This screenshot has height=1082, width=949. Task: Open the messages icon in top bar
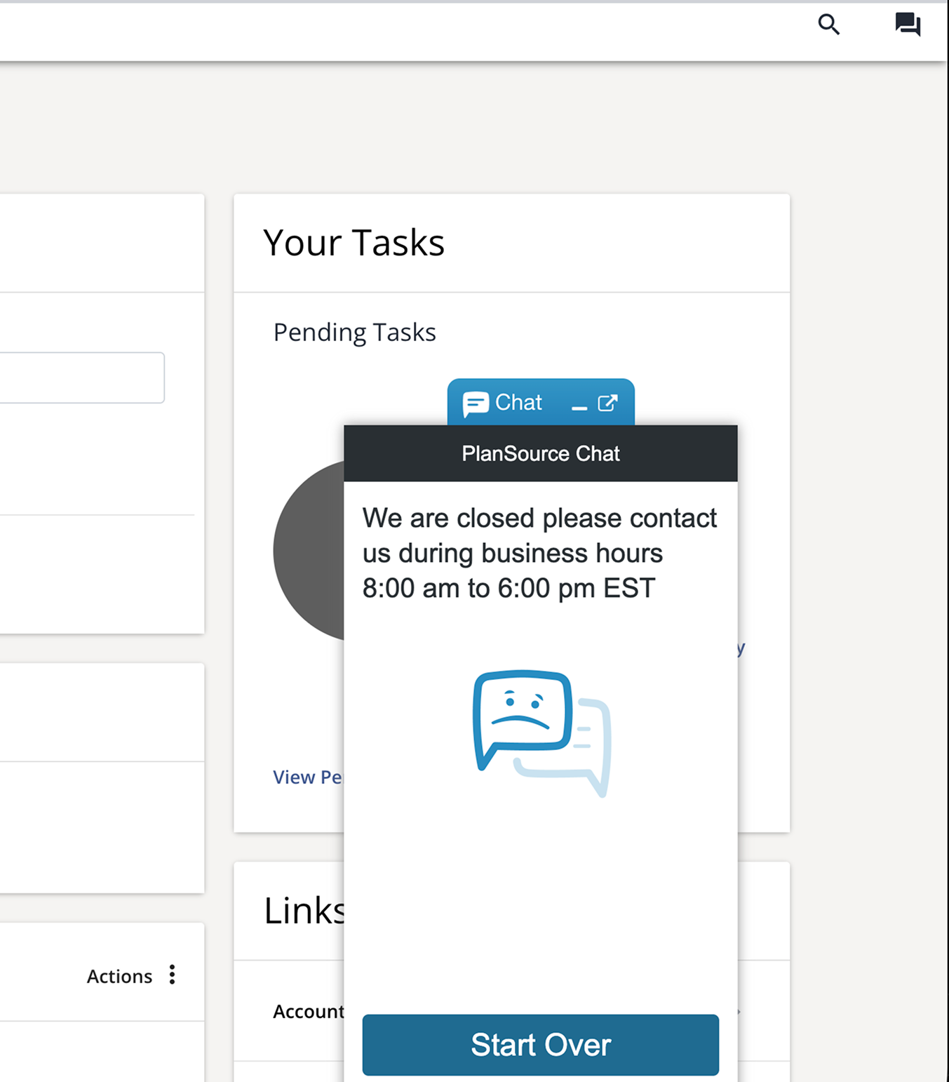coord(907,25)
